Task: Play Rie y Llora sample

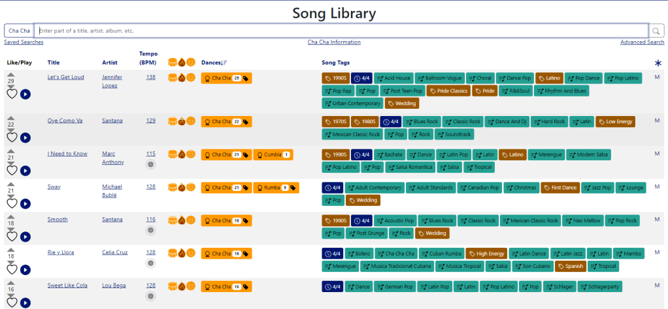Action: pos(25,269)
